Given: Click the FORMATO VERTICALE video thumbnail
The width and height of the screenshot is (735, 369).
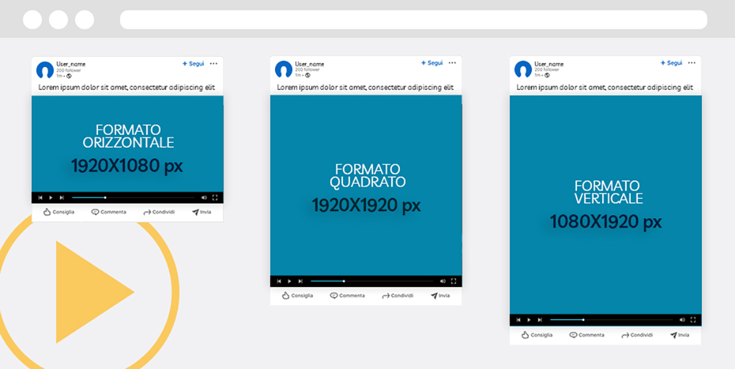Looking at the screenshot, I should pyautogui.click(x=606, y=205).
